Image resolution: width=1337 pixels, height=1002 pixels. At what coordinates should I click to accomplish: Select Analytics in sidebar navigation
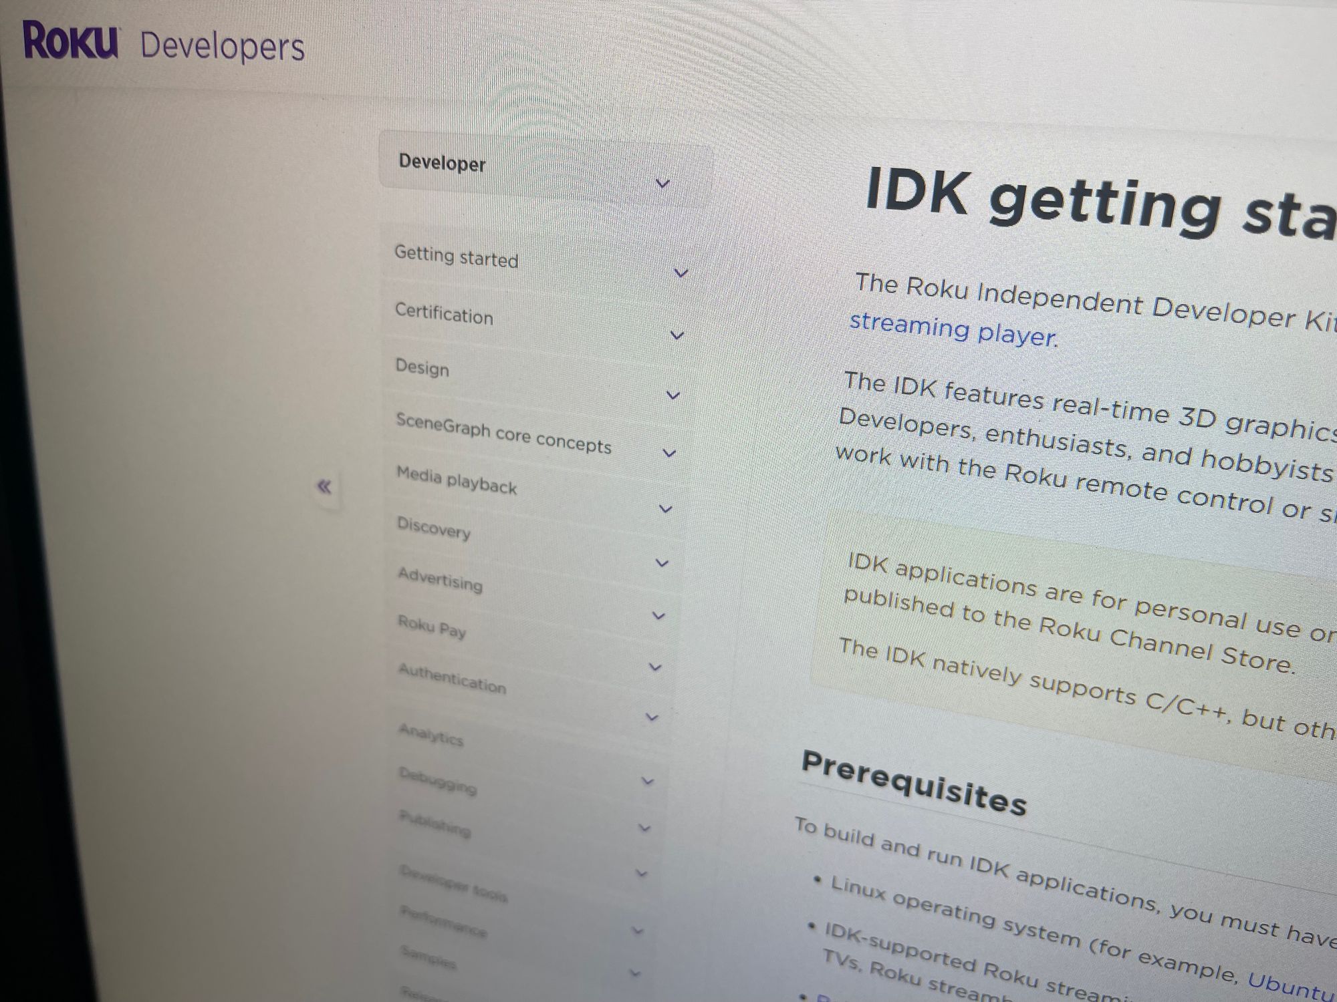(431, 735)
